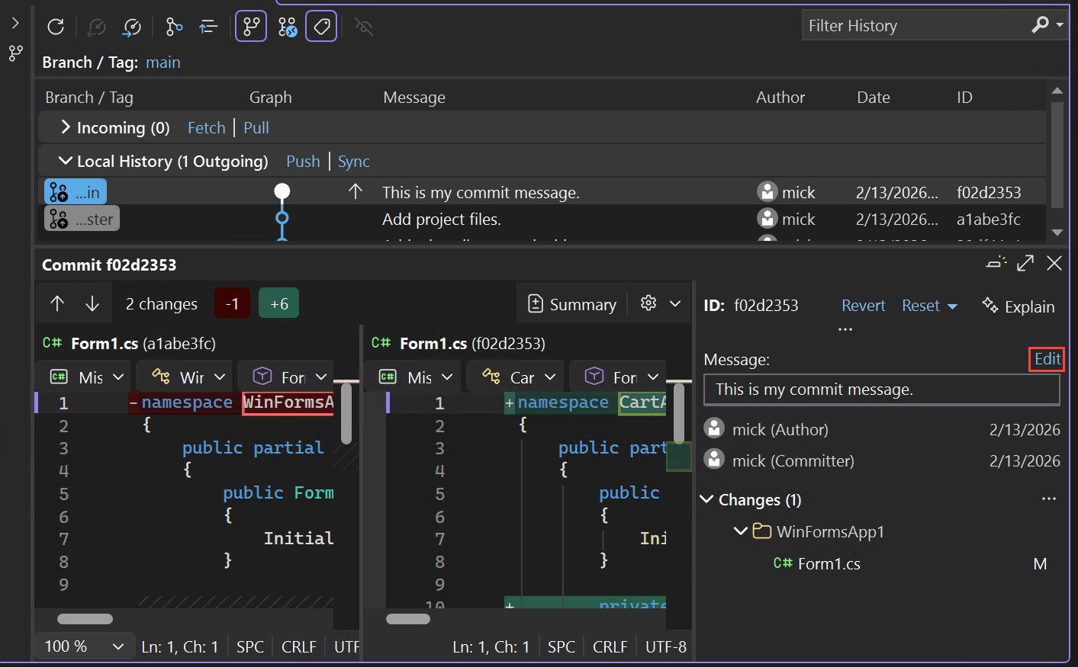Click inside the commit message field
Screen dimensions: 1078x667
coord(882,389)
